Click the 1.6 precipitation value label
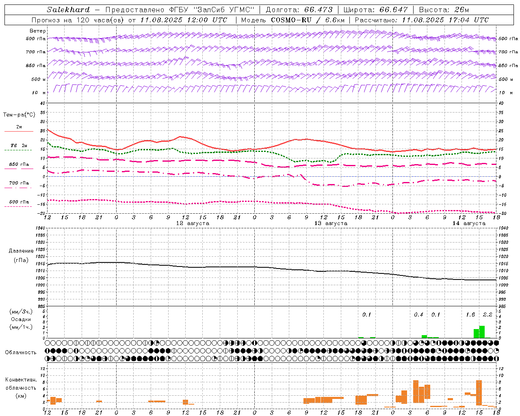The height and width of the screenshot is (416, 520). click(470, 315)
